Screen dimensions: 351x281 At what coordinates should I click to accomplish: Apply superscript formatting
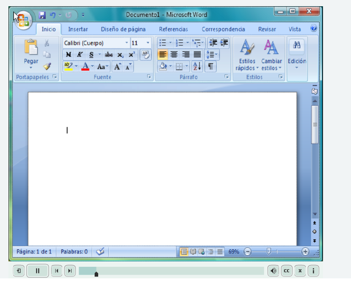132,55
